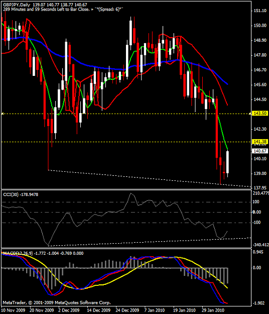Select the 140.10 price axis label
The image size is (269, 314).
260,159
